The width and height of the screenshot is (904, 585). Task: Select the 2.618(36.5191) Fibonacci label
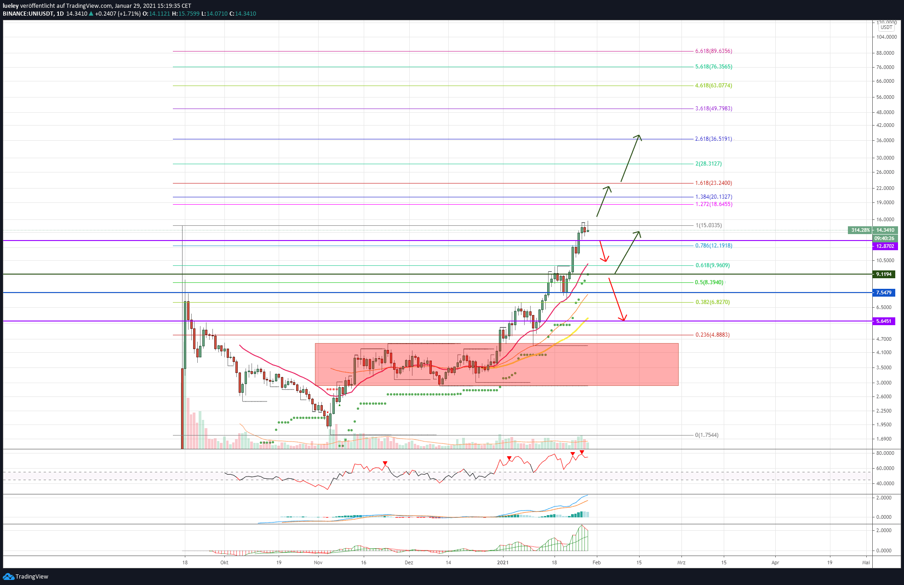(714, 139)
